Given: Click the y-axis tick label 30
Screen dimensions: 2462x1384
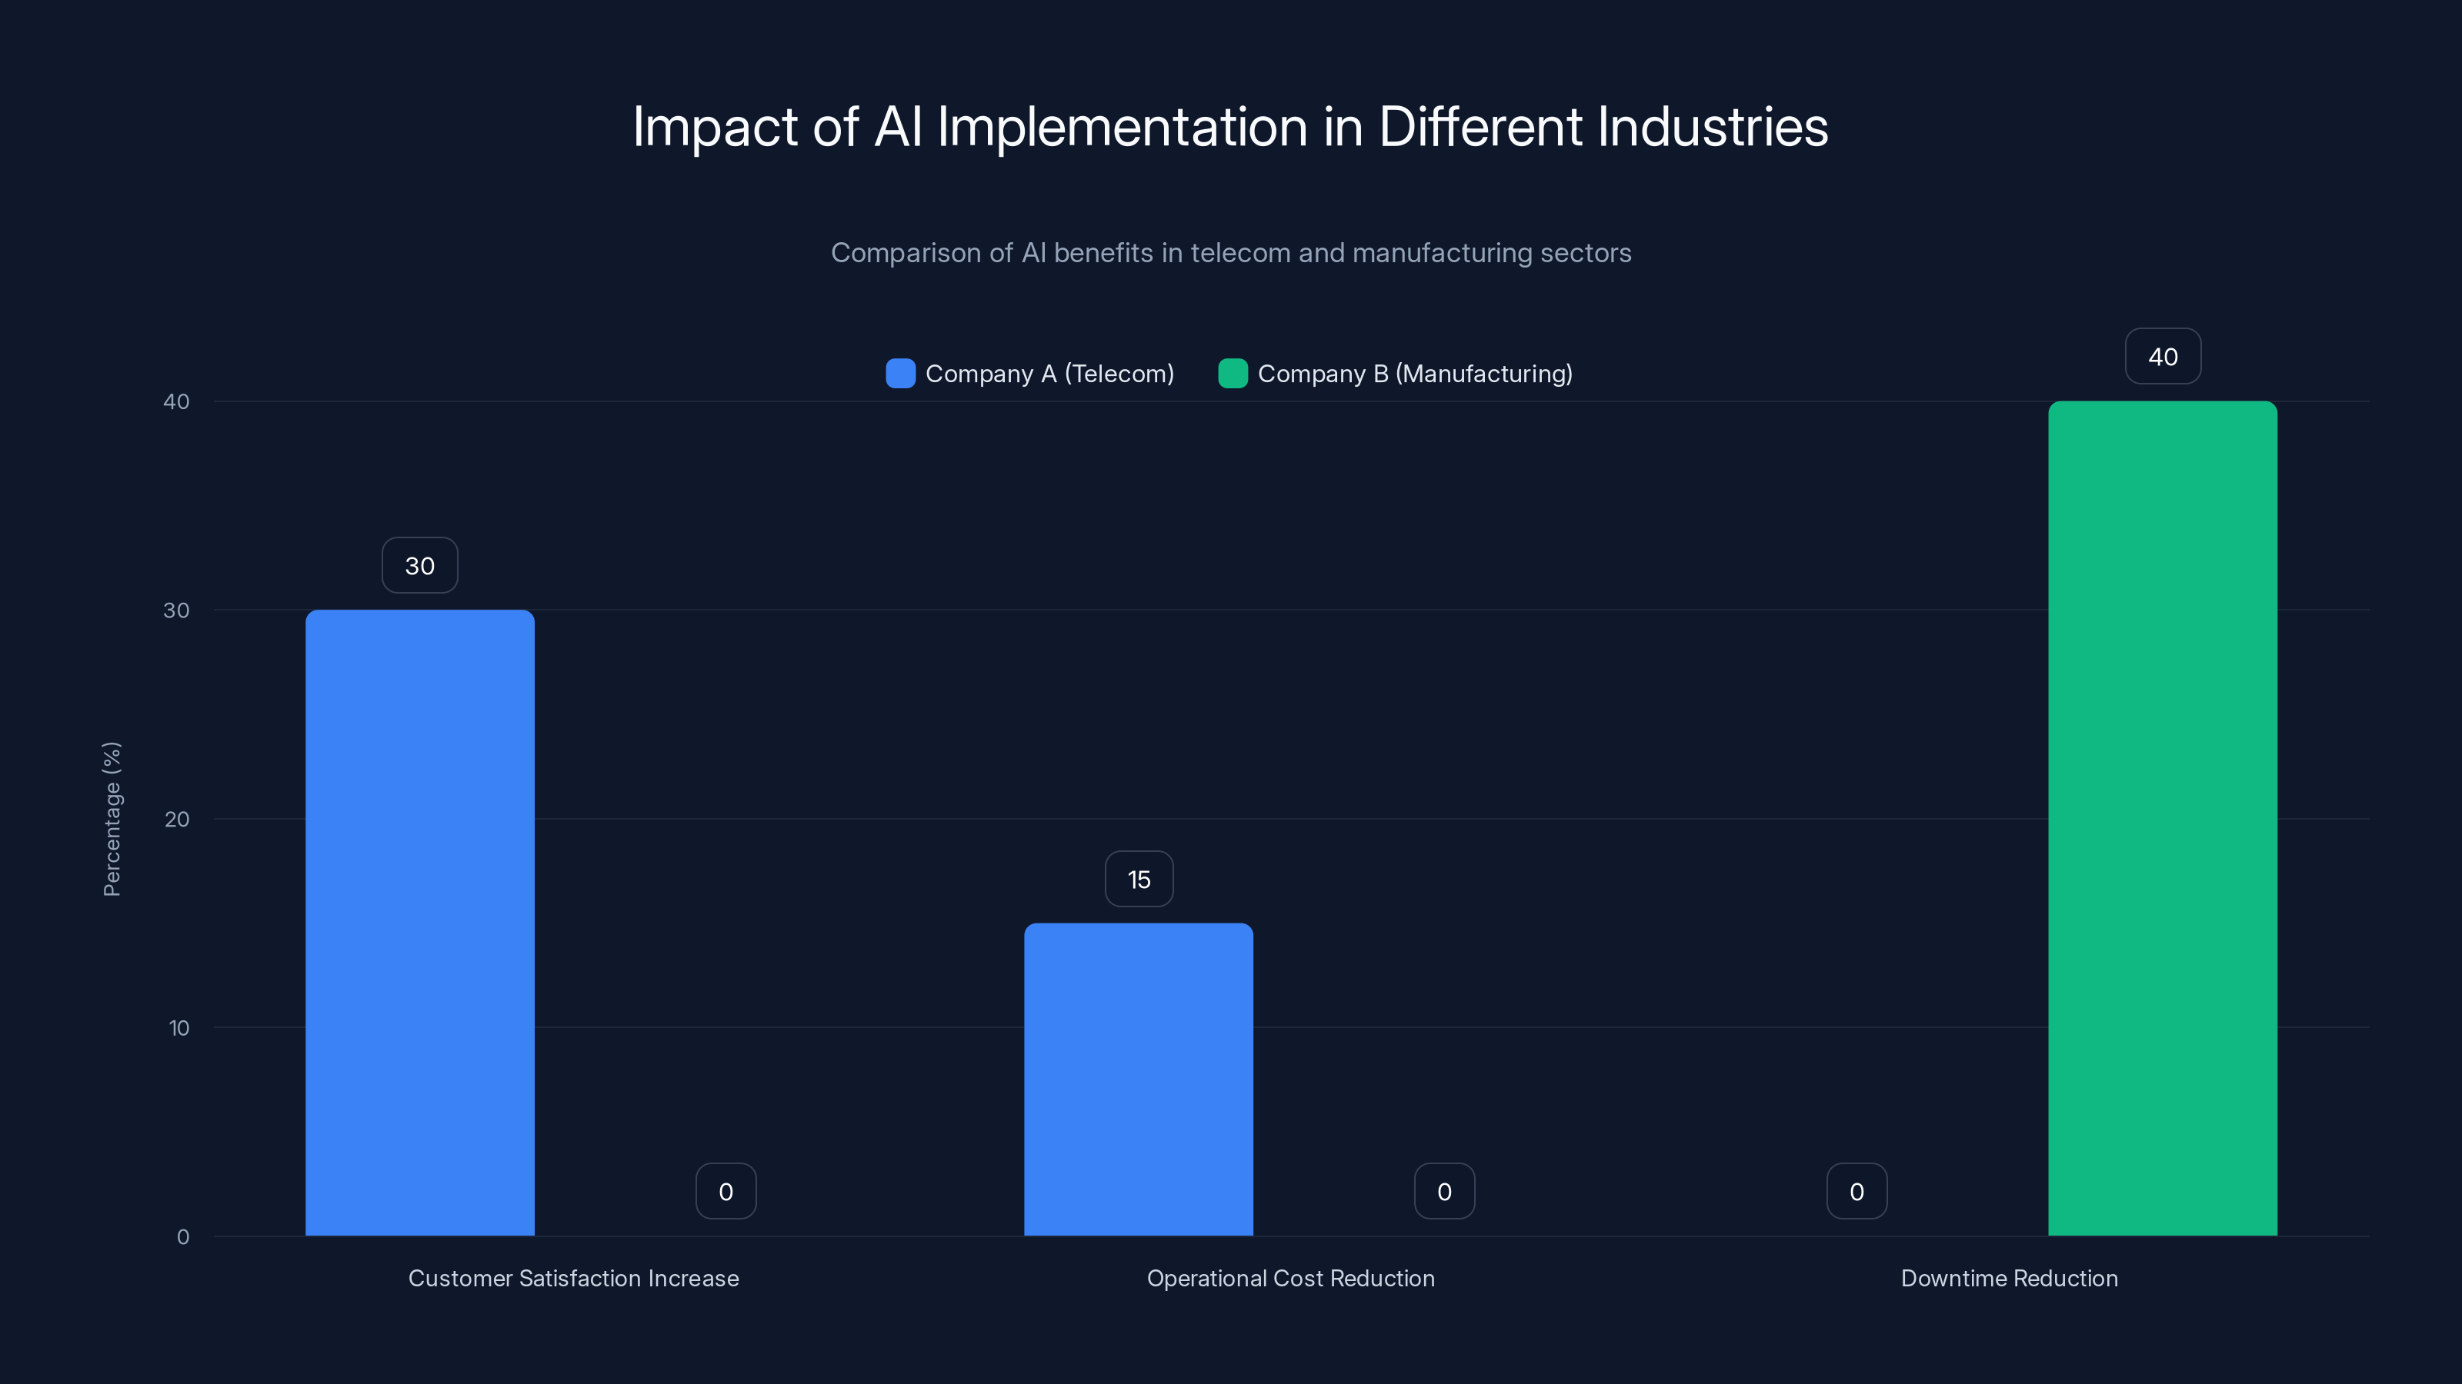Looking at the screenshot, I should tap(176, 610).
